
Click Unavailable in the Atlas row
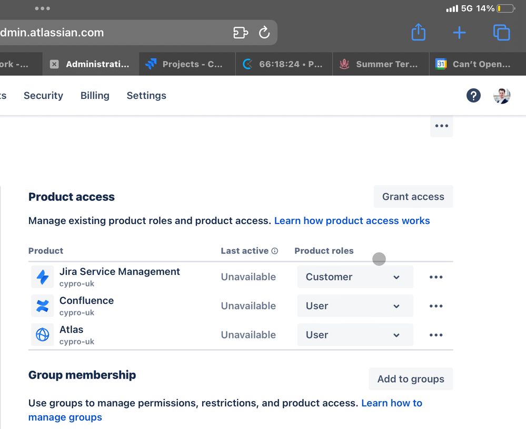click(x=248, y=335)
